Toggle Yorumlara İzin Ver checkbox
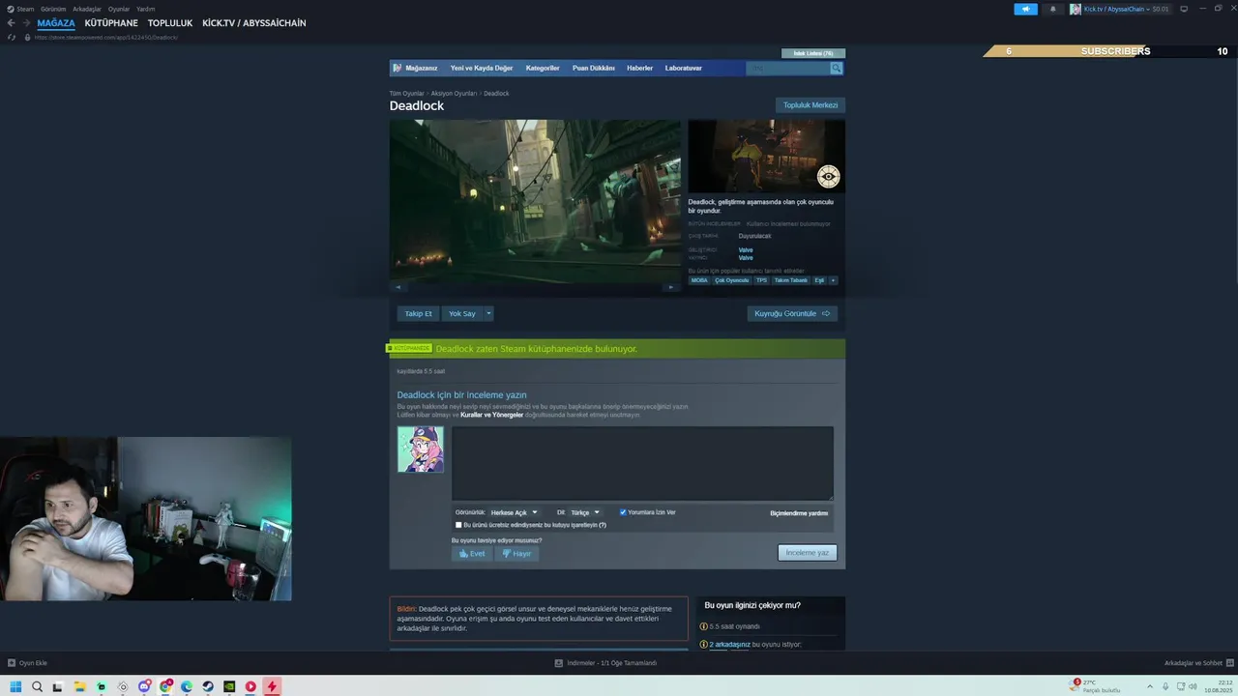The image size is (1238, 696). tap(623, 512)
